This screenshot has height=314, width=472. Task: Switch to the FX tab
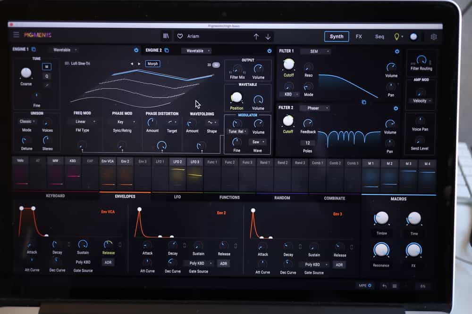(359, 37)
